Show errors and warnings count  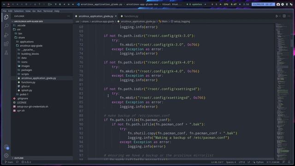tap(26, 162)
